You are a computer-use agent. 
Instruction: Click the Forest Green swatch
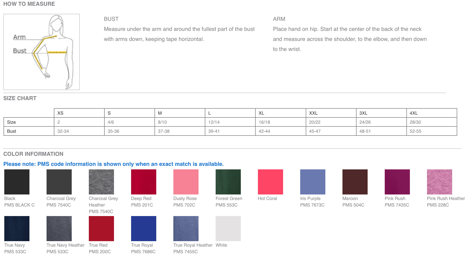(x=228, y=182)
